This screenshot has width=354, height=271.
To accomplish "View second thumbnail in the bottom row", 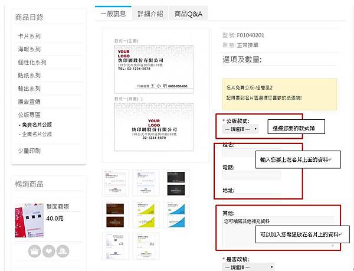I will (x=146, y=246).
